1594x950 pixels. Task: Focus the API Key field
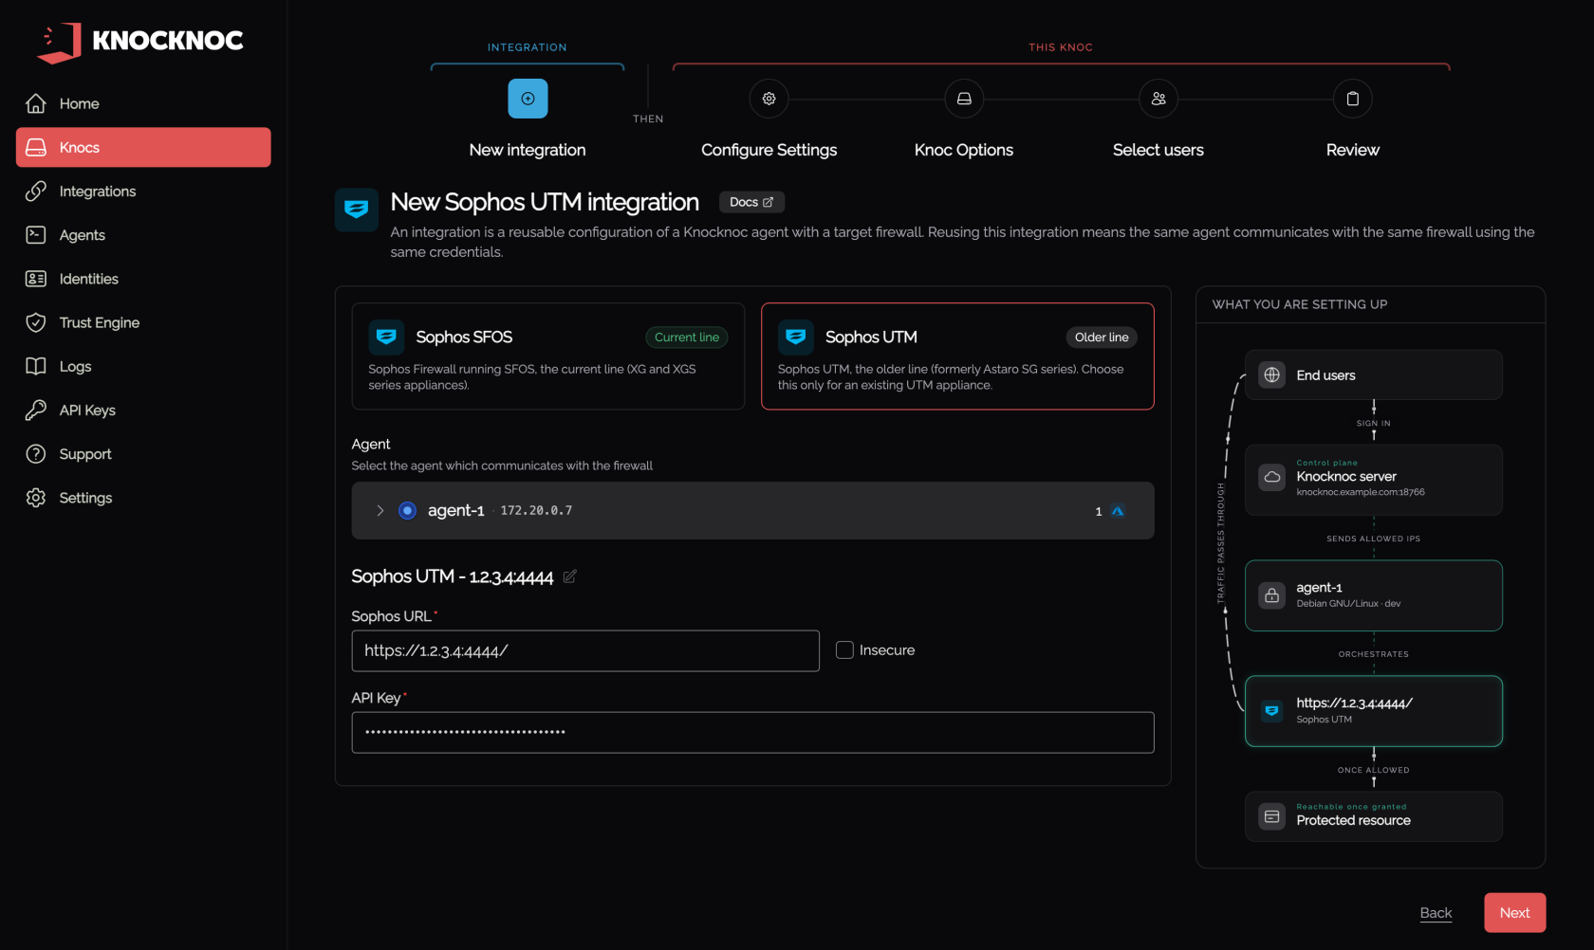click(x=753, y=733)
